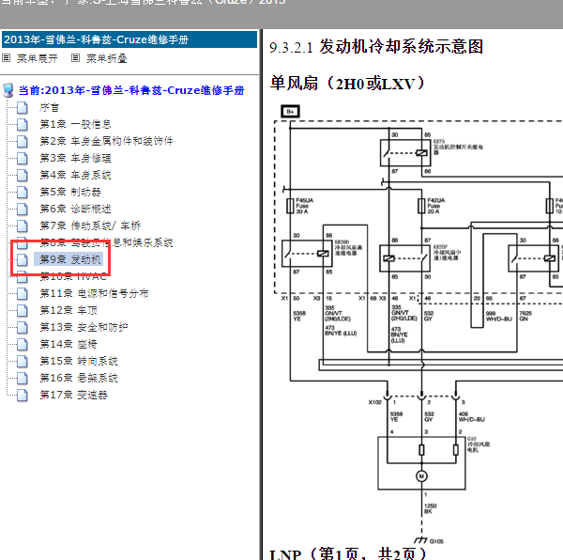Click B+ power symbol in diagram
The height and width of the screenshot is (560, 563).
pyautogui.click(x=290, y=112)
